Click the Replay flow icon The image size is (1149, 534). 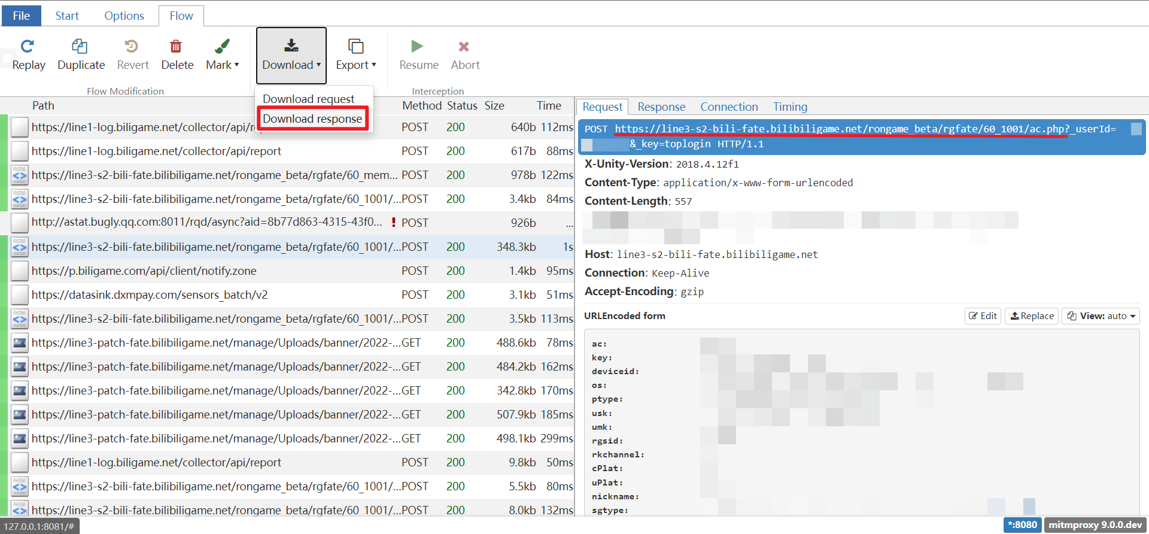28,47
